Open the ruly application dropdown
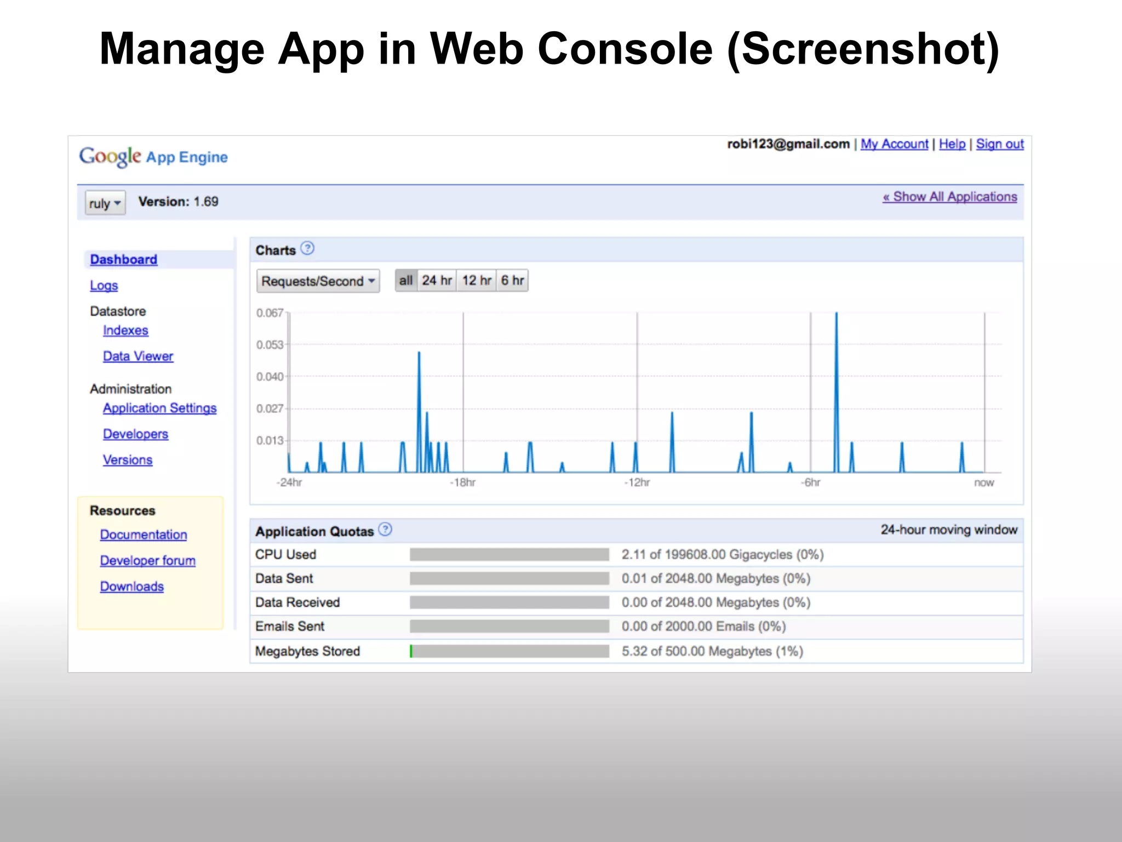Viewport: 1122px width, 842px height. pos(105,203)
